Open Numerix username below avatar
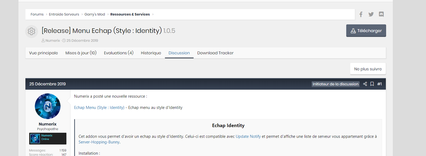 pos(48,124)
